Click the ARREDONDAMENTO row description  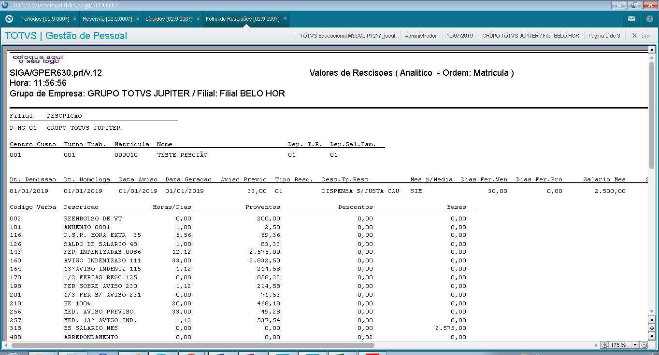click(91, 337)
